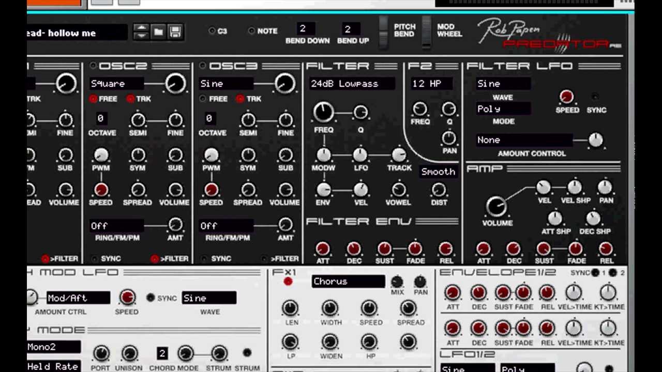This screenshot has width=662, height=372.
Task: Toggle OSC3 FREE LED
Action: point(203,99)
